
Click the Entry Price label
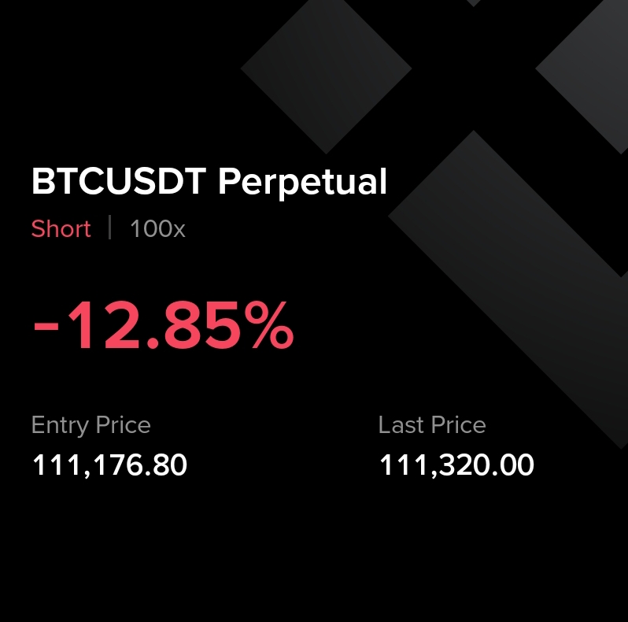91,425
